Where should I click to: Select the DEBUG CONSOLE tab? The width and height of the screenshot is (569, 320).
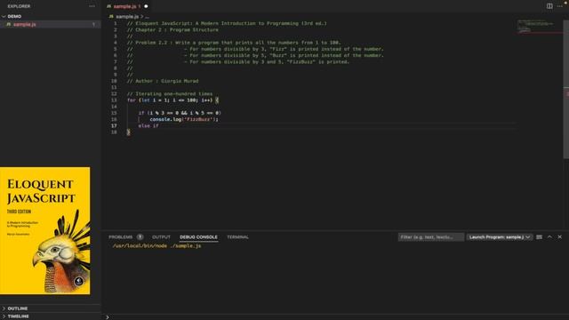pos(198,237)
